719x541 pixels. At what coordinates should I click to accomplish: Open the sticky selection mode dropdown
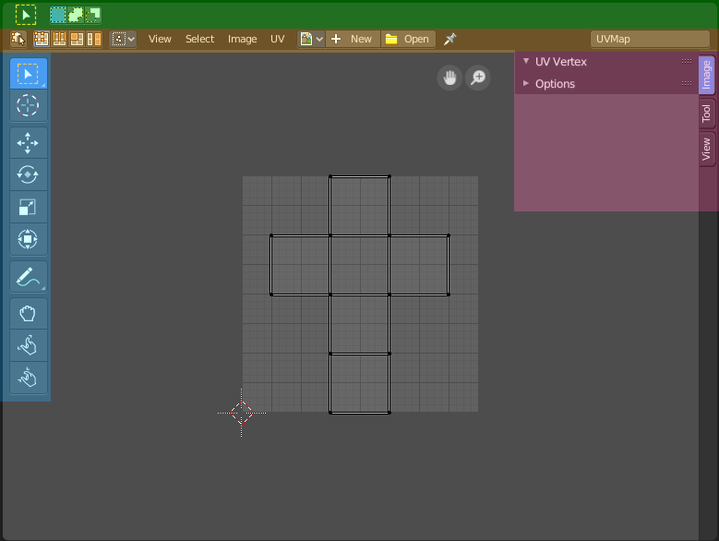(x=123, y=39)
